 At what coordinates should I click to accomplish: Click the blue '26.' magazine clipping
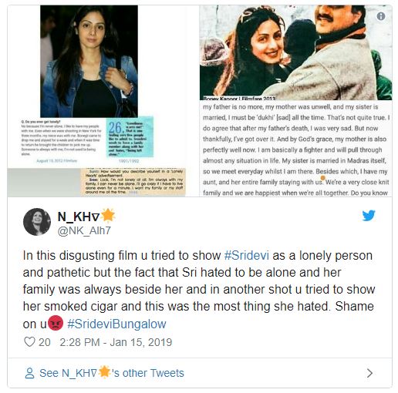130,137
